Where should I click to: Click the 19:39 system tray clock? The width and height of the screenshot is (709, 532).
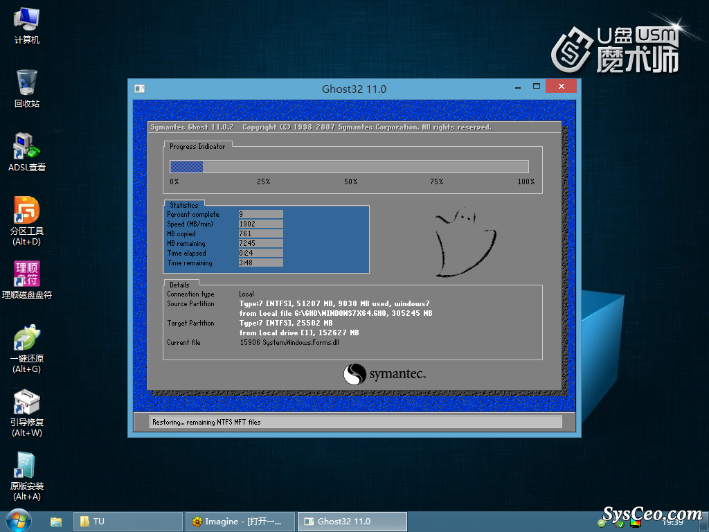click(x=673, y=522)
